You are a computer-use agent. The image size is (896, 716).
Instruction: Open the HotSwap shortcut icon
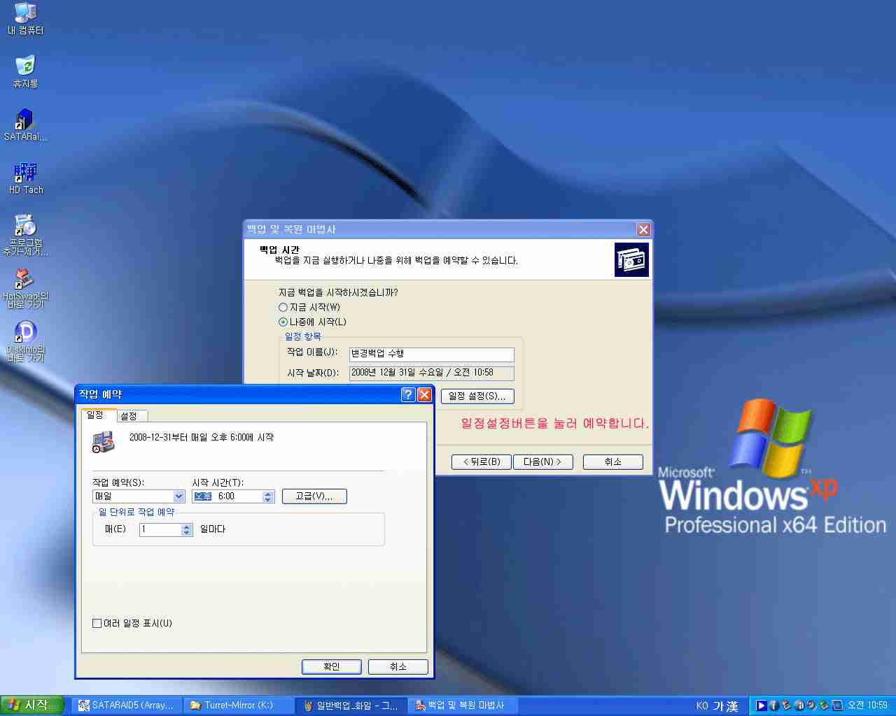click(25, 280)
